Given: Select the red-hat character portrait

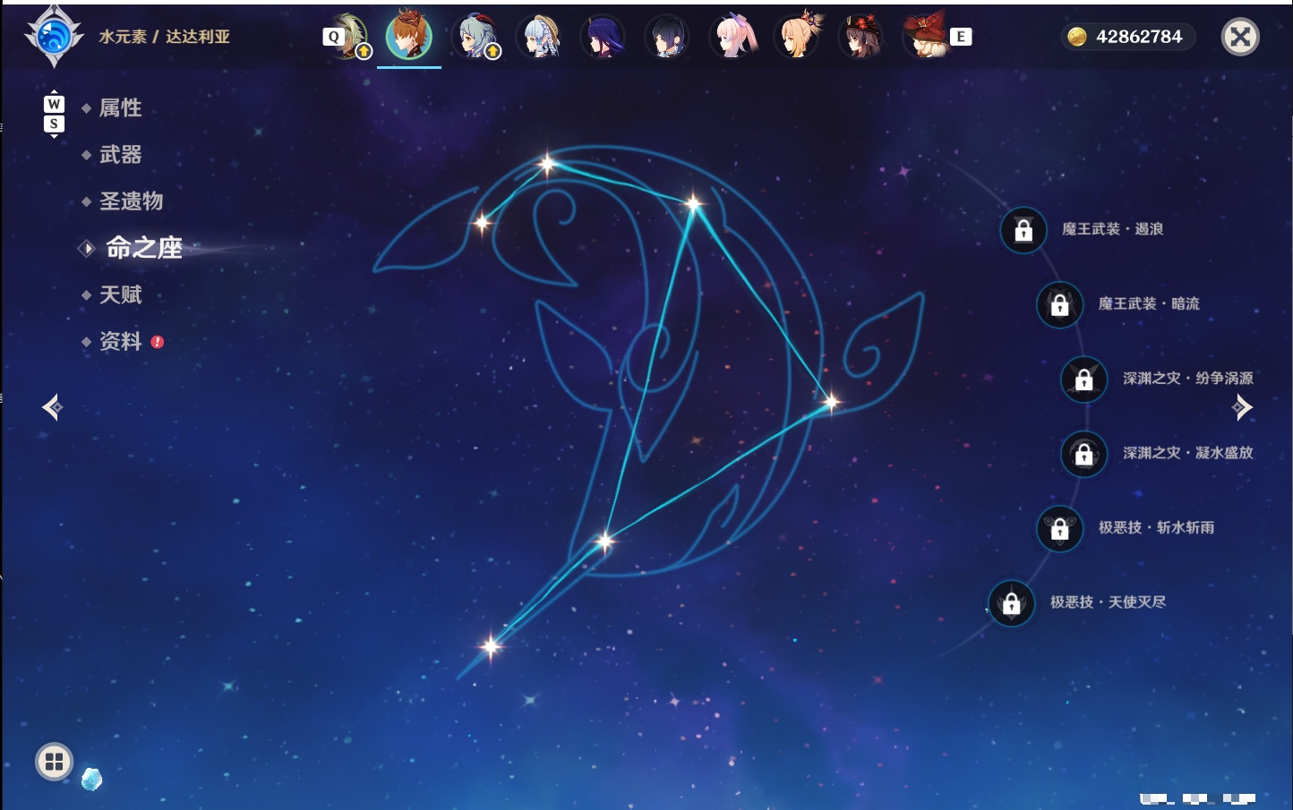Looking at the screenshot, I should pyautogui.click(x=927, y=36).
